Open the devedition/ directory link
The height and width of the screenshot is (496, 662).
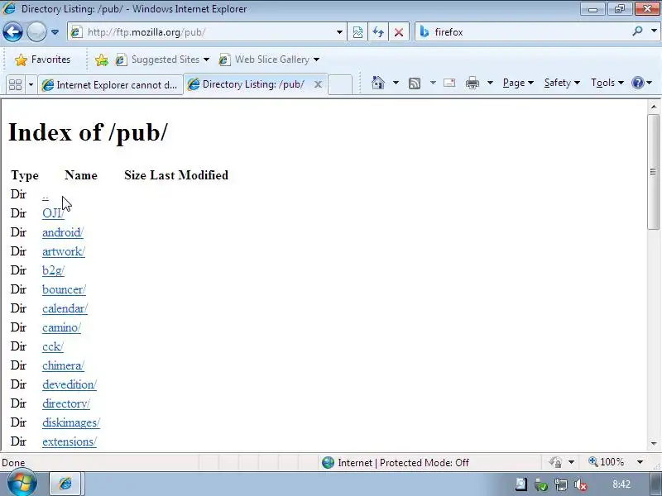coord(70,384)
